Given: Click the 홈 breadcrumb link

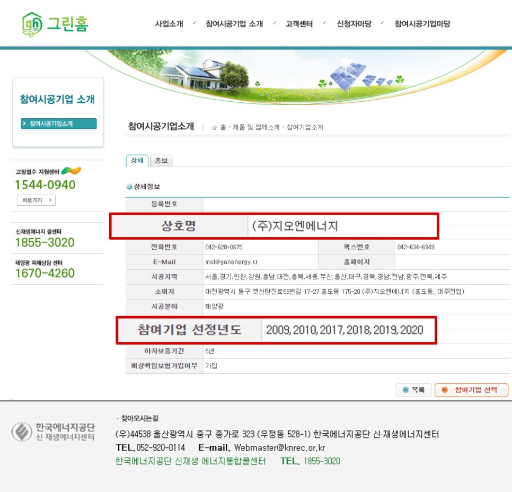Looking at the screenshot, I should [223, 127].
